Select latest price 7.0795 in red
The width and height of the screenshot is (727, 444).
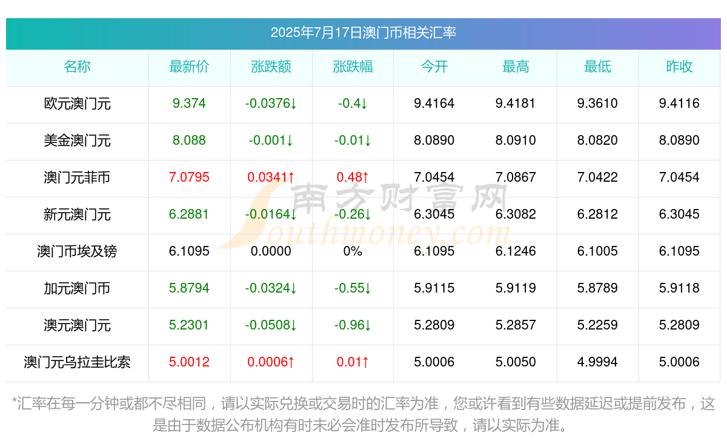(190, 177)
